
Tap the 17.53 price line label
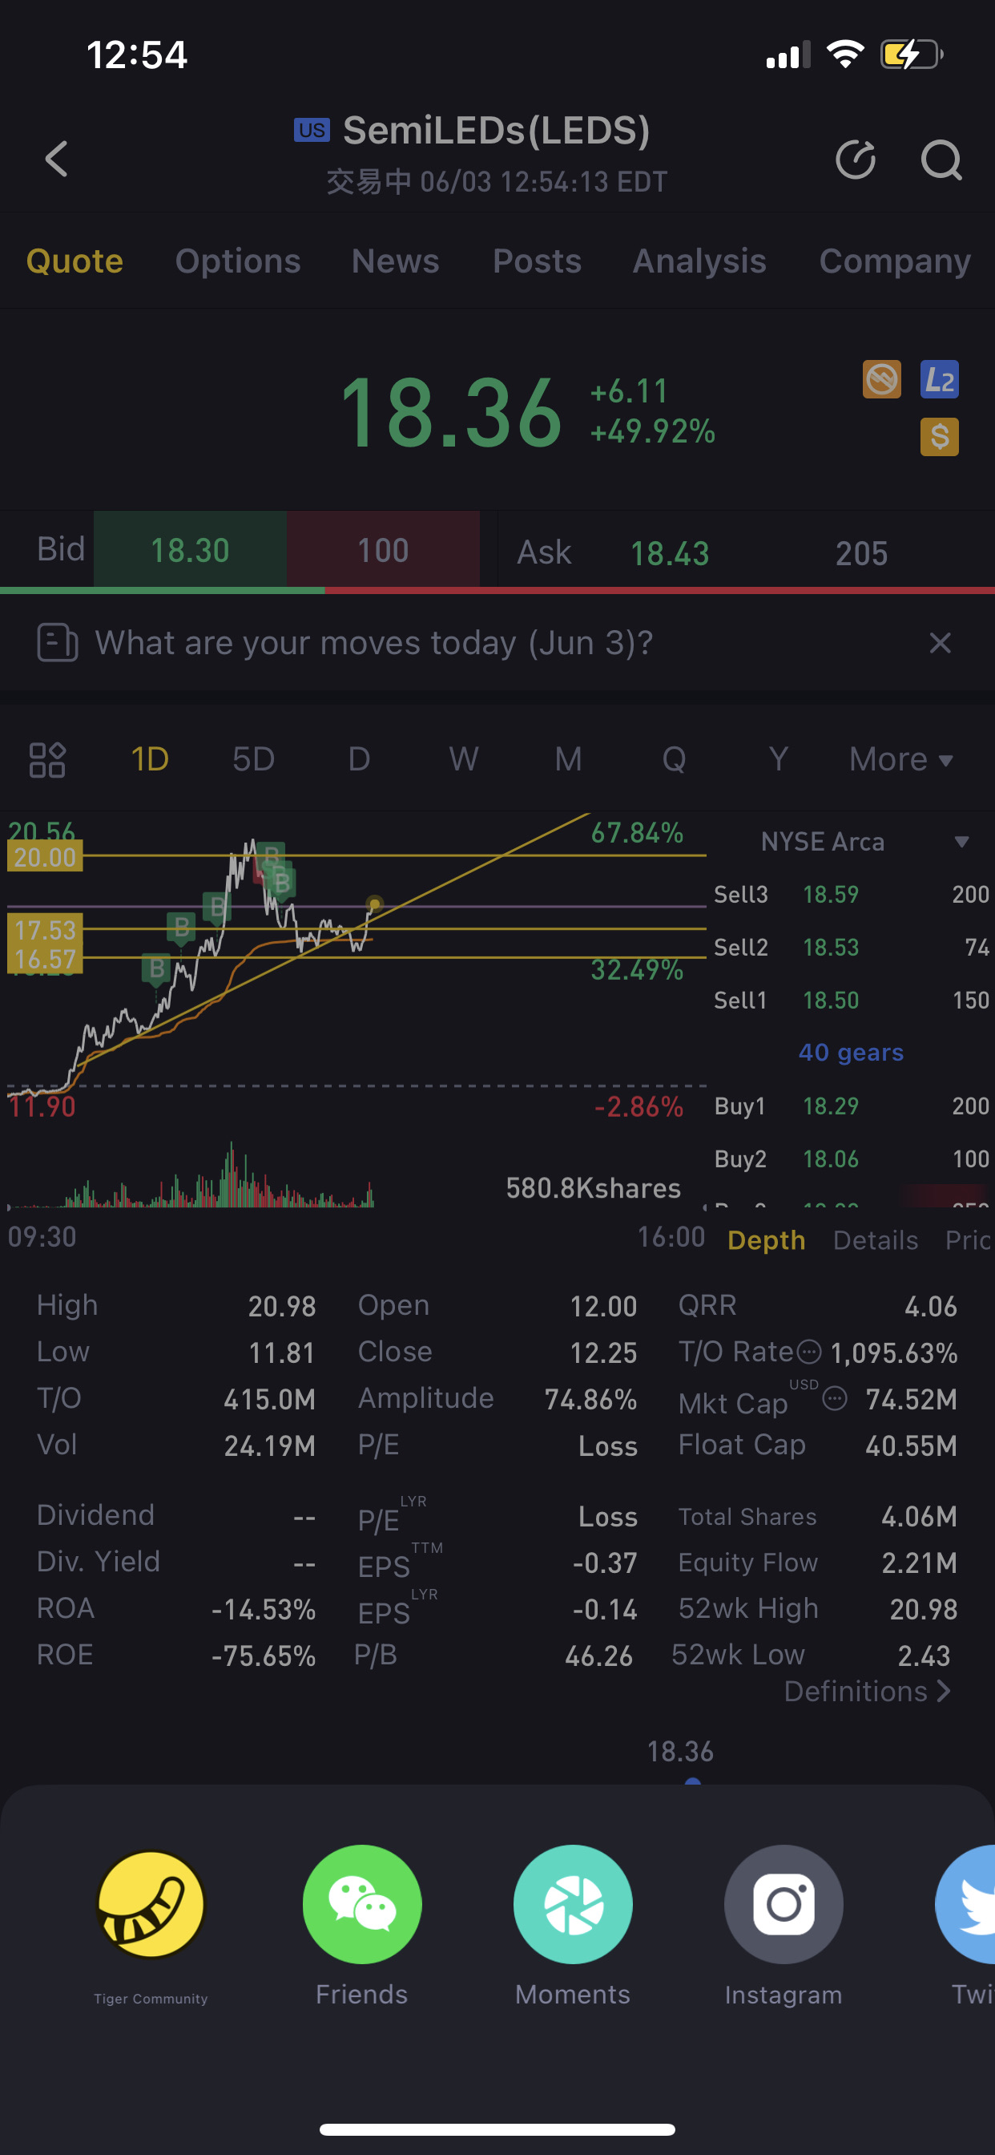44,929
